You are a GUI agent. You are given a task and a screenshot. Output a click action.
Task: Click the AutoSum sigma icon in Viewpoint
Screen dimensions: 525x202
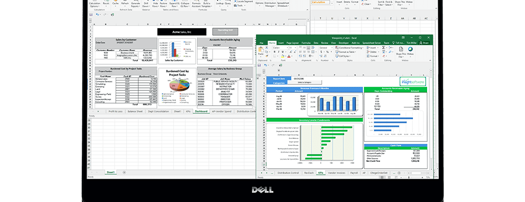point(383,47)
